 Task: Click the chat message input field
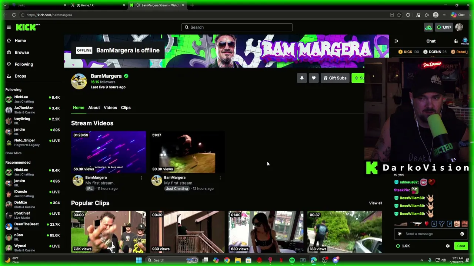tap(430, 234)
